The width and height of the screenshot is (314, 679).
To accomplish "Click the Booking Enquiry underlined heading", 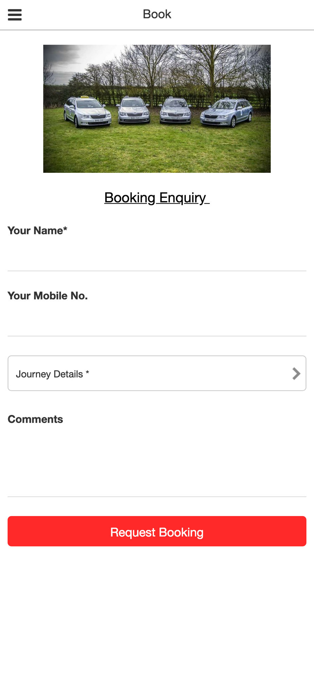I will pos(157,198).
